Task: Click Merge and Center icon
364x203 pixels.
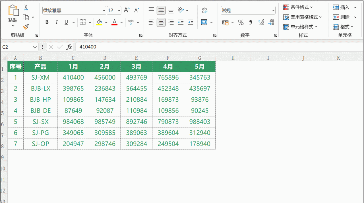Action: 204,22
